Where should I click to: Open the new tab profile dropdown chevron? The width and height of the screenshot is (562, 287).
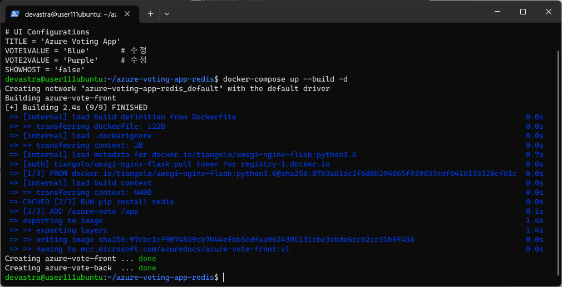click(167, 14)
